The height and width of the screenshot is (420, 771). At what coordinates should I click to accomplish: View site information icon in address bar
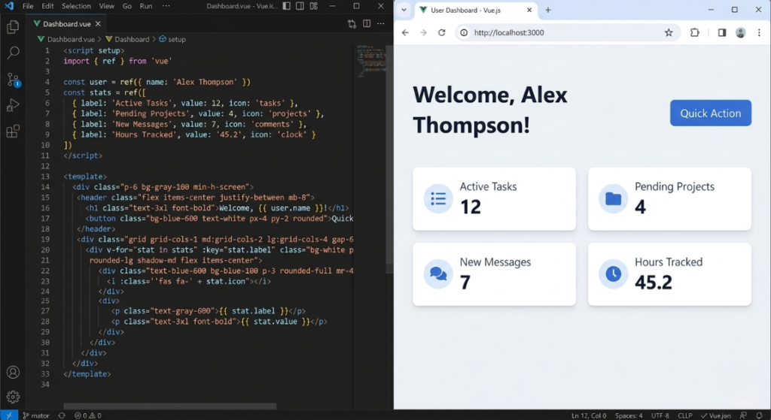point(464,32)
